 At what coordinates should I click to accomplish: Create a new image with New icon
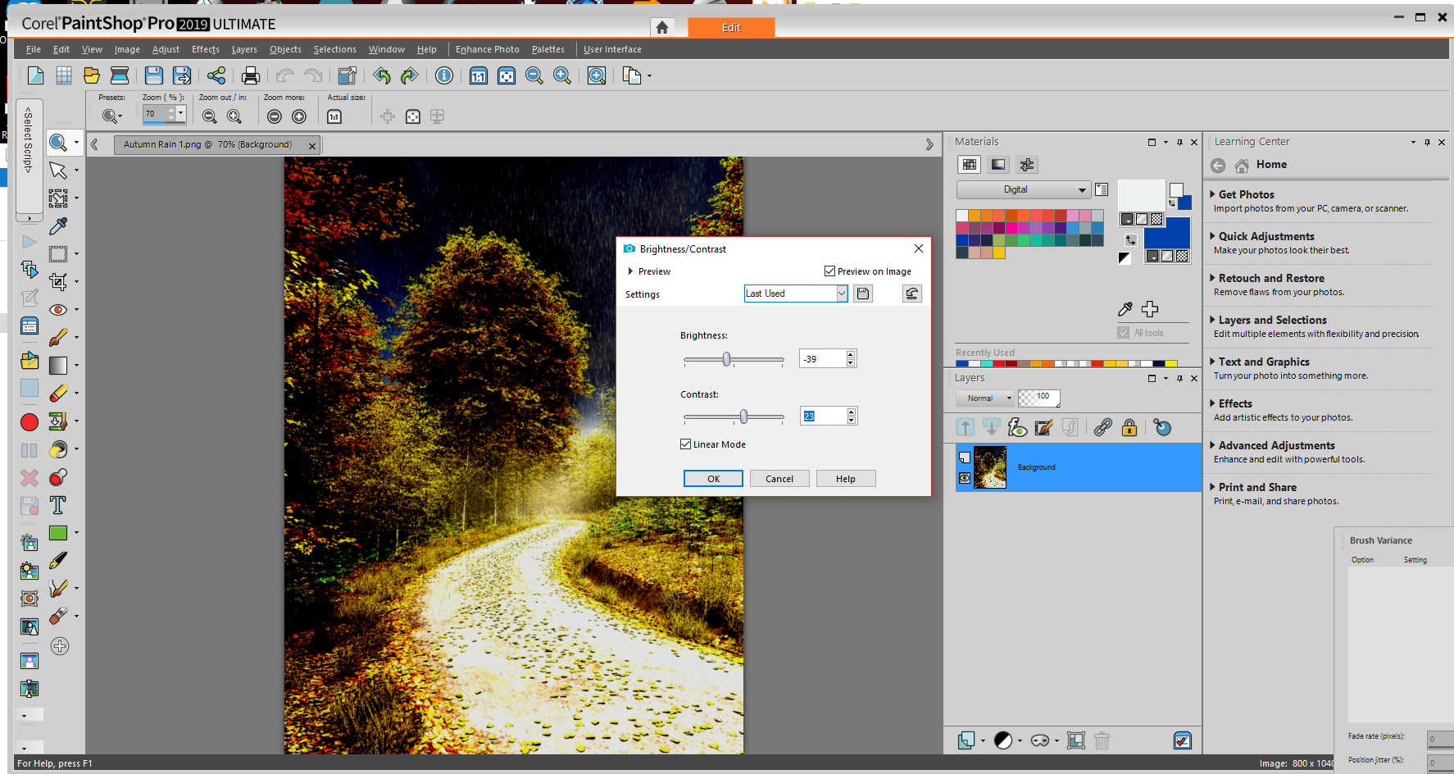35,76
